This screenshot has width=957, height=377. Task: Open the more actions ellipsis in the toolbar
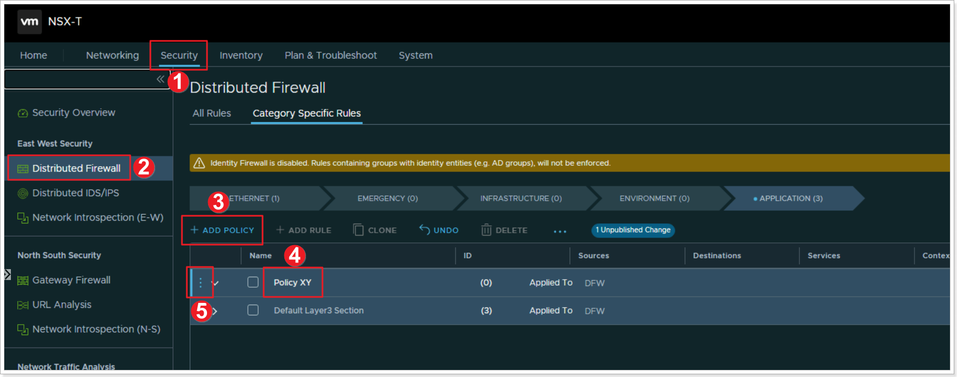(560, 231)
